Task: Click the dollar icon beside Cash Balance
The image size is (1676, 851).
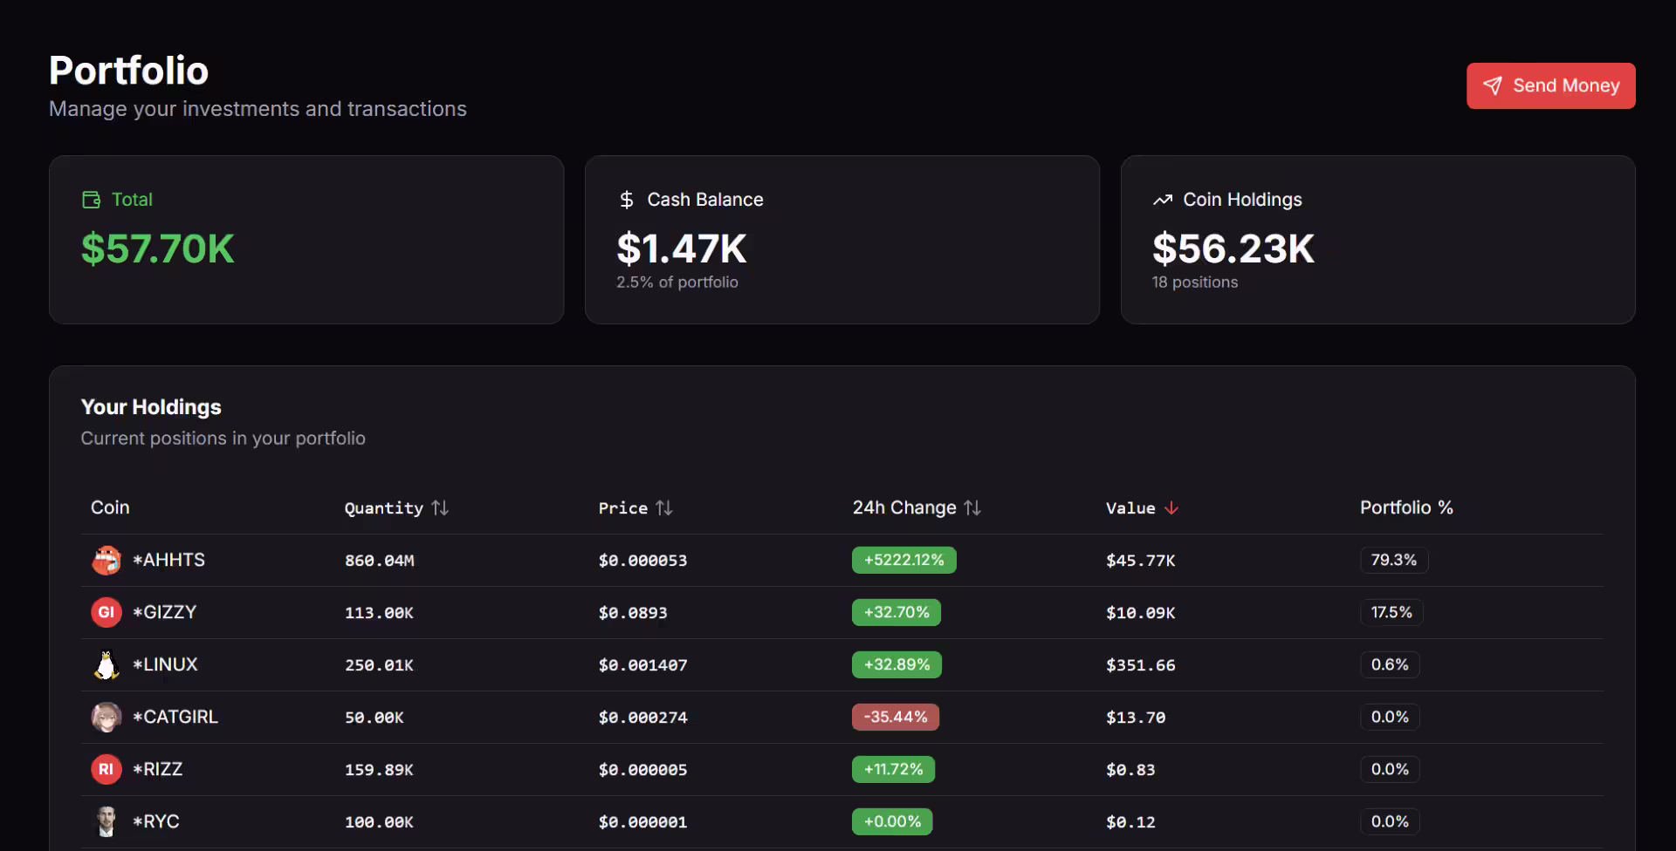Action: click(x=626, y=200)
